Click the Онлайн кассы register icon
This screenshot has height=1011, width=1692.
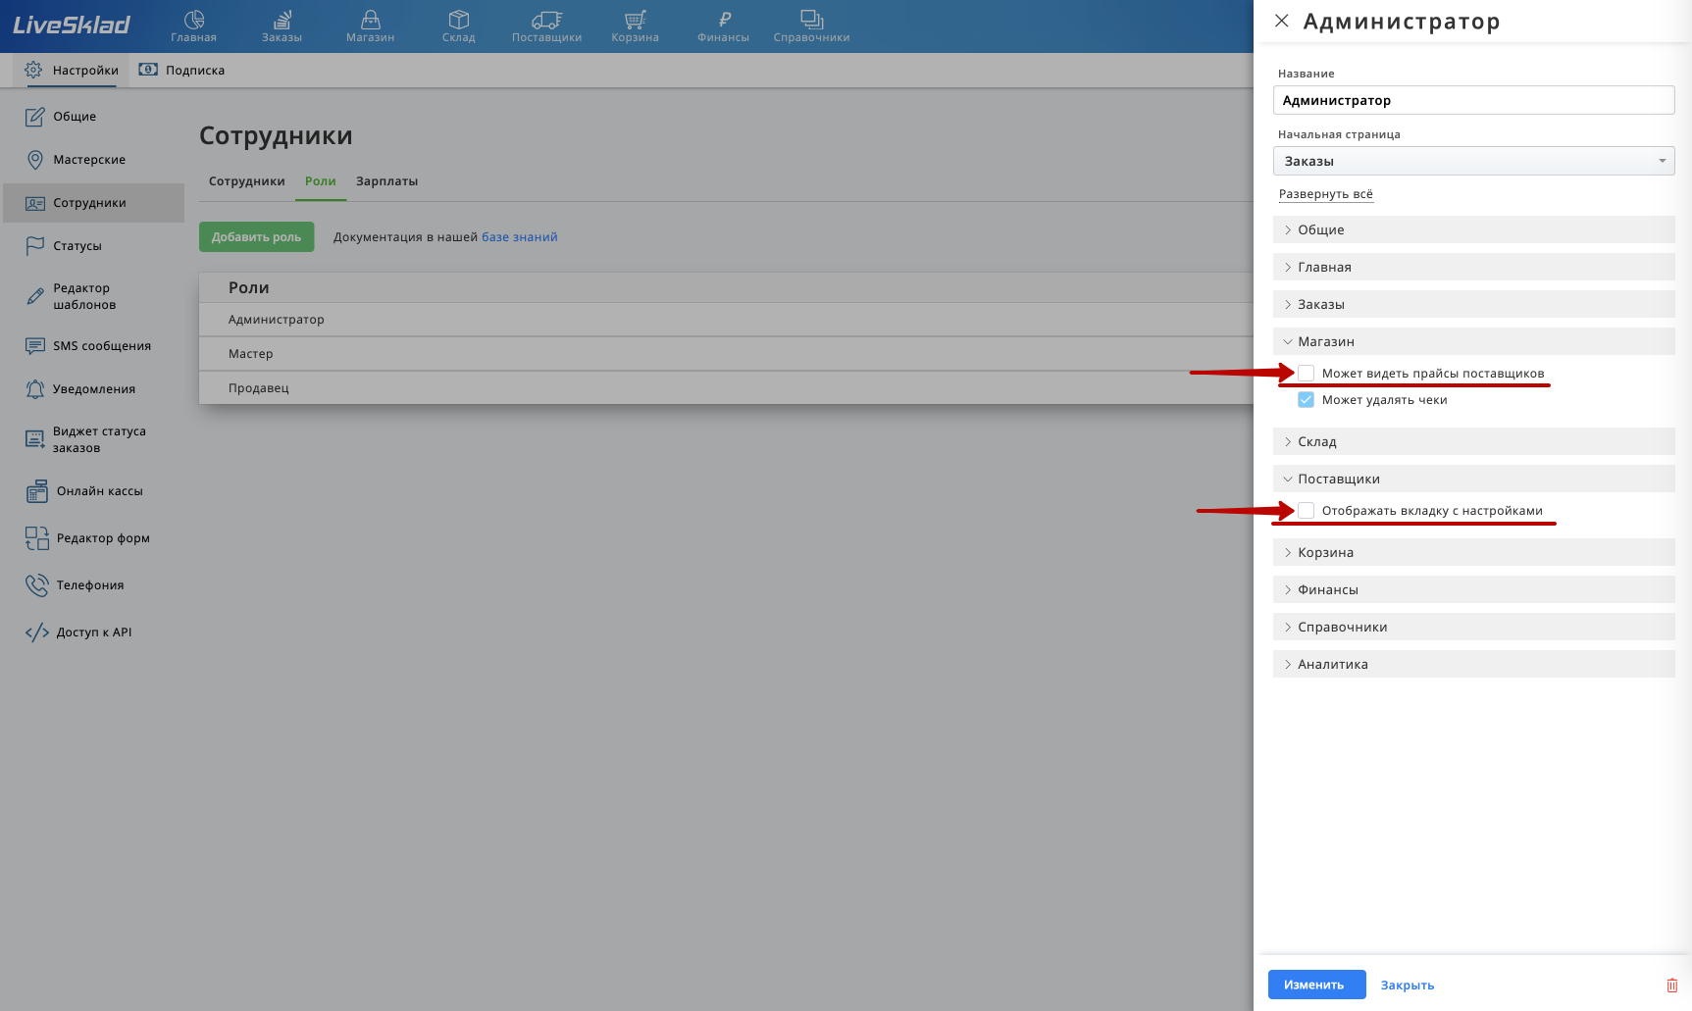(37, 491)
